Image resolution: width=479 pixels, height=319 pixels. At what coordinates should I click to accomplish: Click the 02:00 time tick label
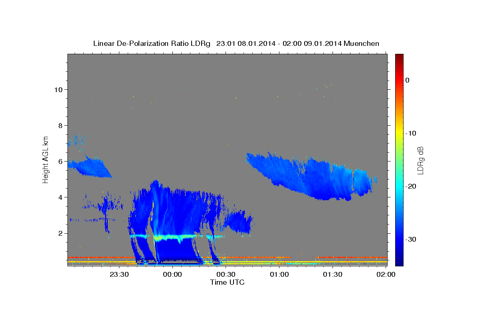click(x=386, y=274)
